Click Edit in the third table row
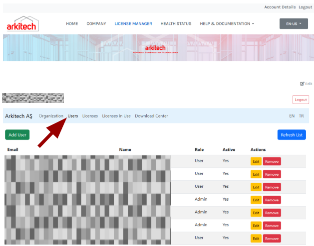The height and width of the screenshot is (246, 314). tap(256, 187)
